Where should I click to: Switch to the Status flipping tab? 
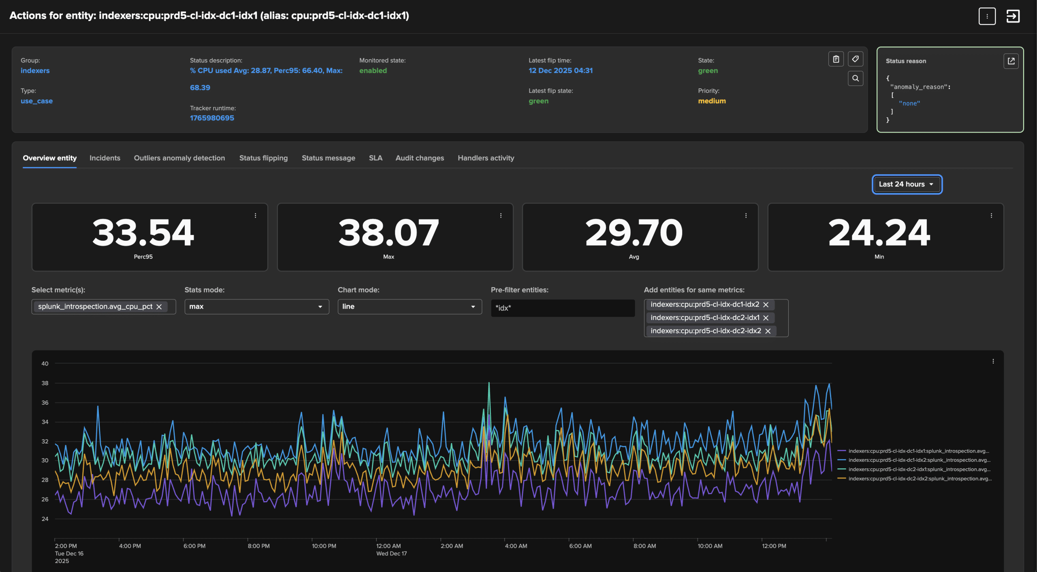263,158
